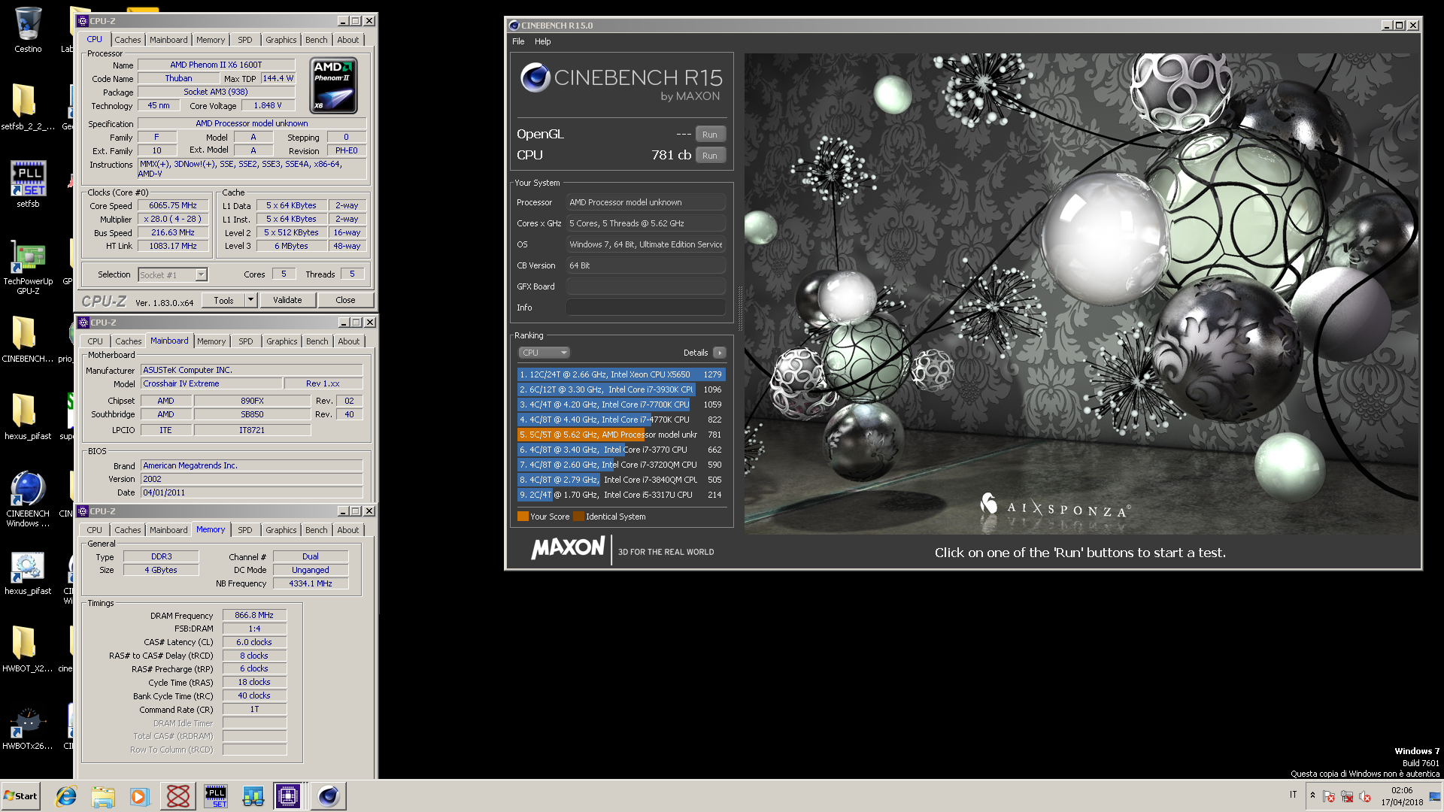Show hidden system tray icons

tap(1312, 795)
